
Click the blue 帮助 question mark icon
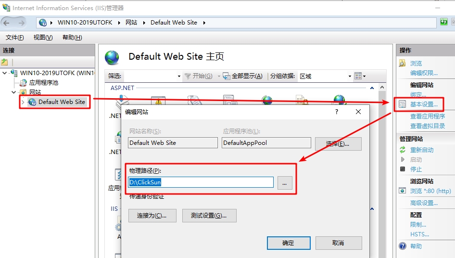403,246
